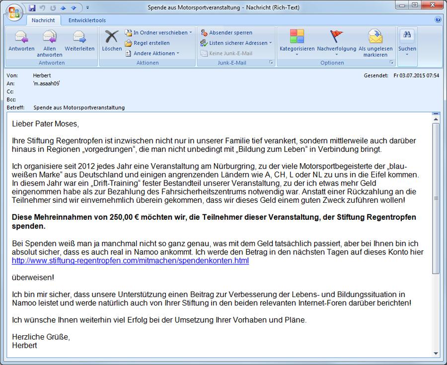
Task: Expand the In Ordner verschieben dropdown arrow
Action: [190, 32]
